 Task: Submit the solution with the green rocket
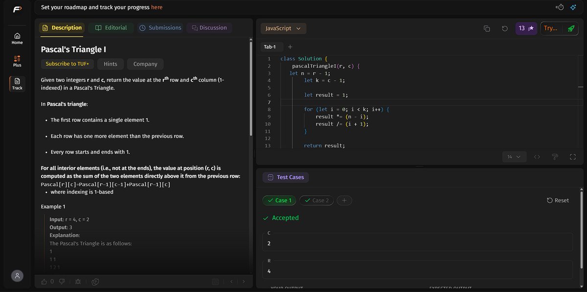570,28
